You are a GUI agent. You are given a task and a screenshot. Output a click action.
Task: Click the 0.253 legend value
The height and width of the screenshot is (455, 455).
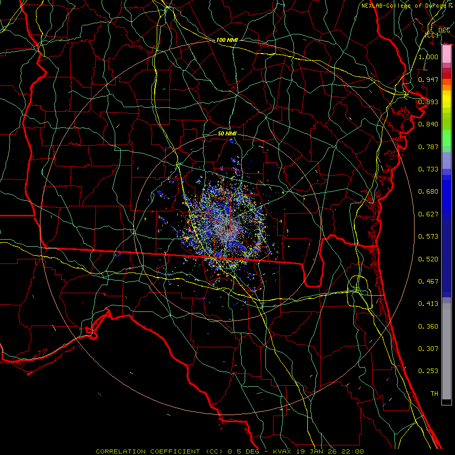[428, 371]
